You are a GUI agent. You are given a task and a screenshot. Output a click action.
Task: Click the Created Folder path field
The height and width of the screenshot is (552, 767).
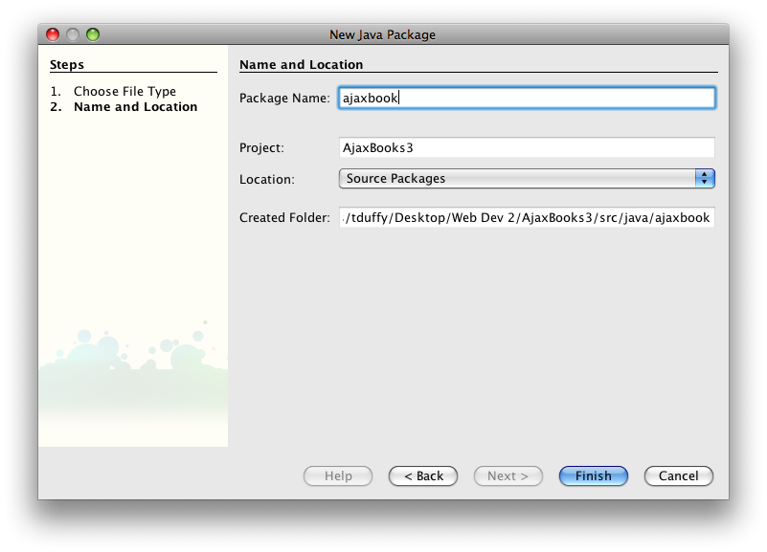coord(527,217)
